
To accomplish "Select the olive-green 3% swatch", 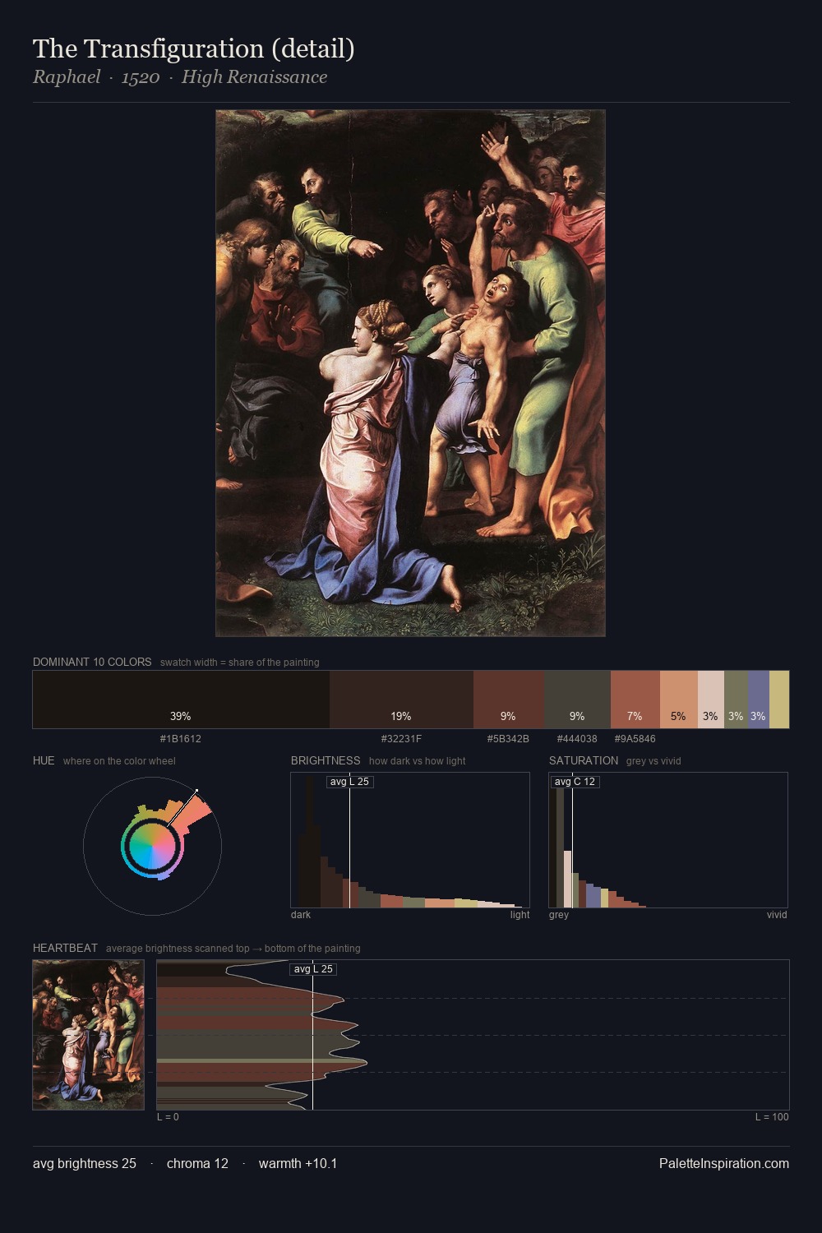I will click(x=736, y=700).
